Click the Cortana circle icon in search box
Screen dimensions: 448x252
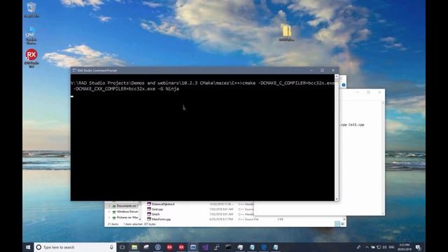pos(39,247)
